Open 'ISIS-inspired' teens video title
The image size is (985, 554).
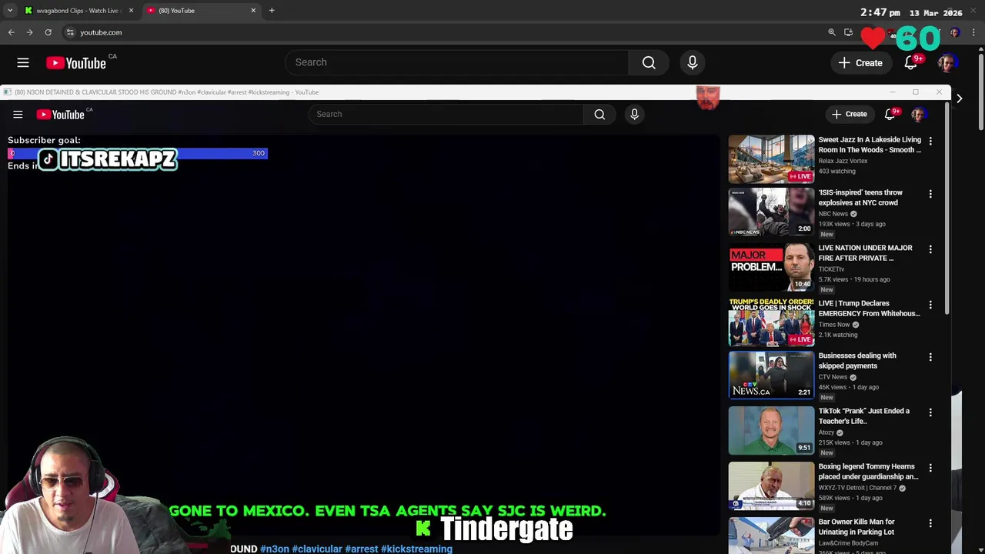pyautogui.click(x=860, y=198)
